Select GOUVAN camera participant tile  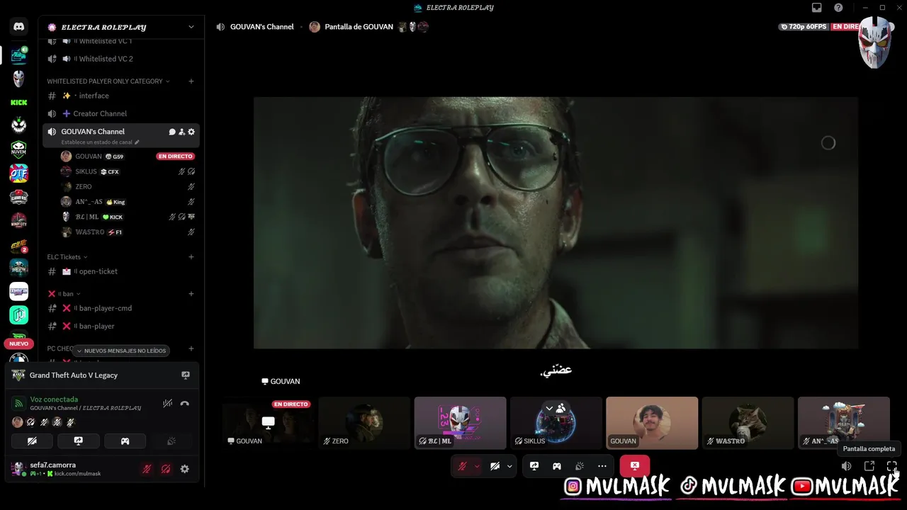[x=652, y=423]
